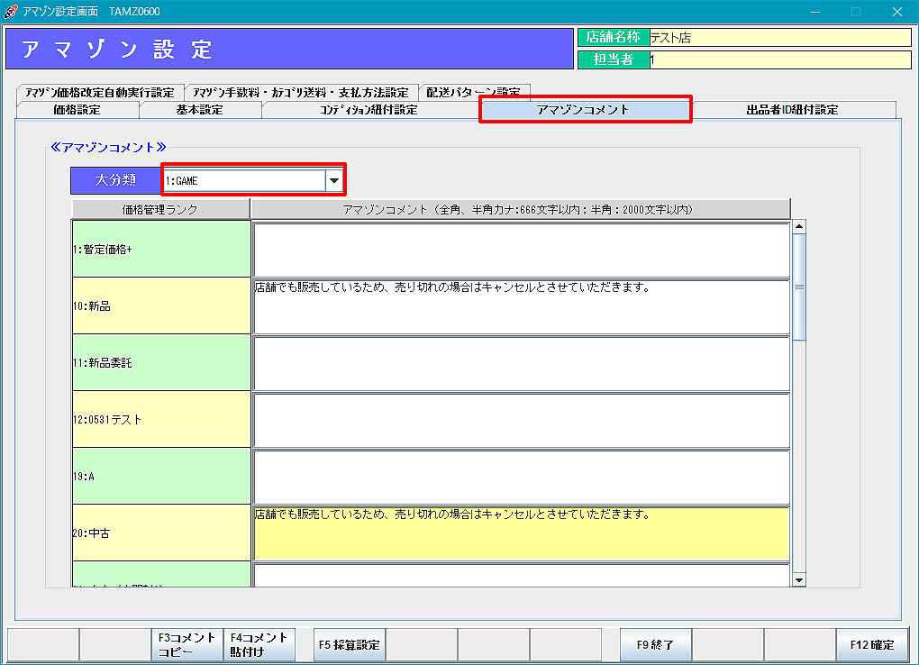The height and width of the screenshot is (665, 919).
Task: Click the empty comment field for 1:暫定価格+
Action: [521, 250]
